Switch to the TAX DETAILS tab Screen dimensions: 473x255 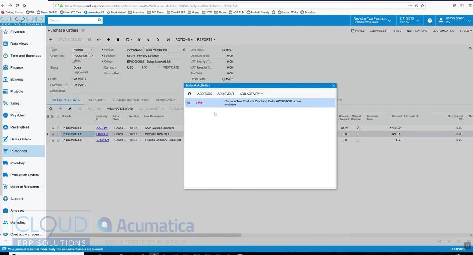(96, 100)
